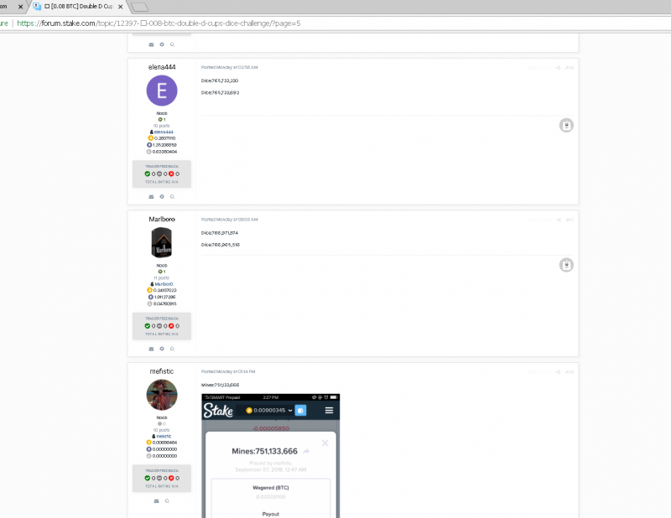Click grey neutral feedback icon for elena444
Screen dimensions: 671x518
[159, 174]
